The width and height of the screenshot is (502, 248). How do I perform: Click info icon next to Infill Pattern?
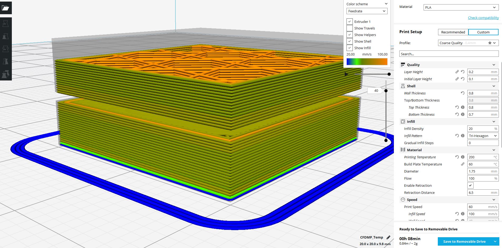tap(463, 136)
